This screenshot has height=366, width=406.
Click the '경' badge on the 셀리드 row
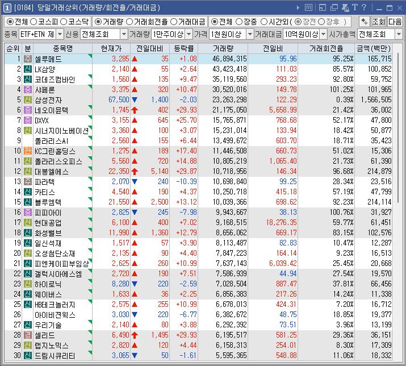[x=28, y=335]
